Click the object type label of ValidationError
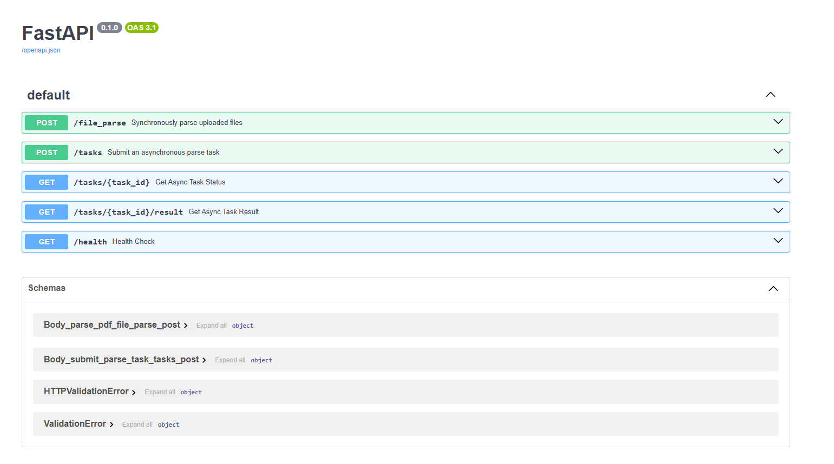834x464 pixels. 168,425
